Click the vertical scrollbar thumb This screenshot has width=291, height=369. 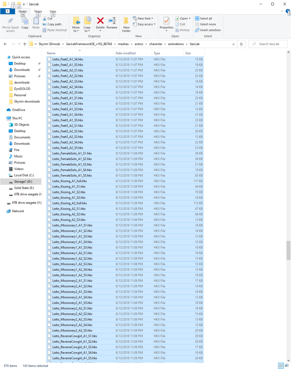coord(288,250)
